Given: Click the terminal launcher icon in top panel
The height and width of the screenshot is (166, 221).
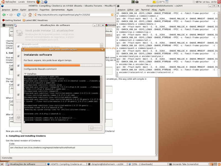Looking at the screenshot, I should (133, 2).
